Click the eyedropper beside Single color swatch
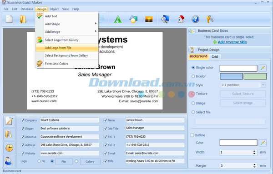This screenshot has width=273, height=174. (263, 68)
